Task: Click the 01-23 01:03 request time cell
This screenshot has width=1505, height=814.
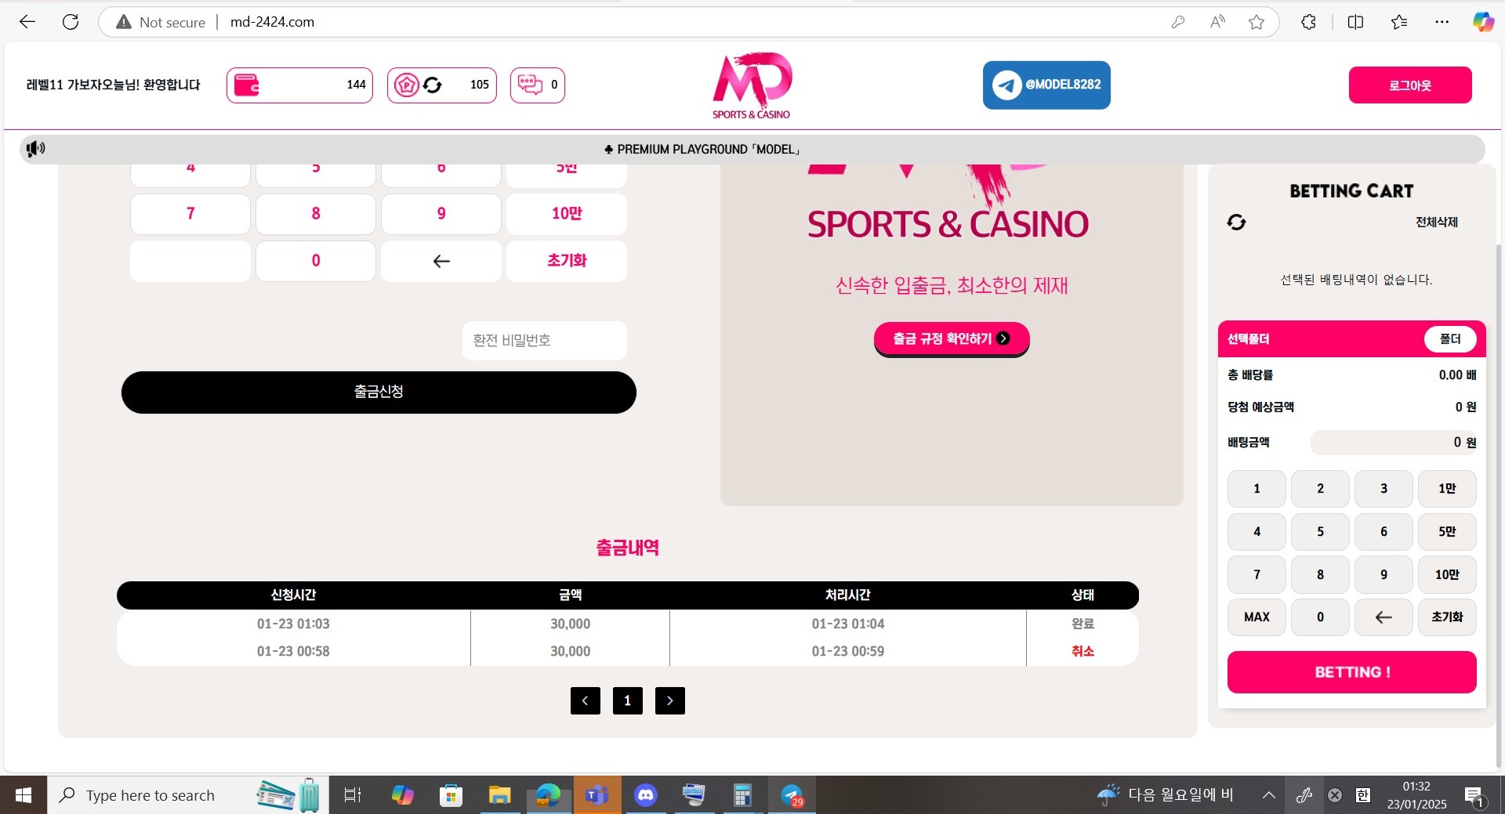Action: coord(293,624)
